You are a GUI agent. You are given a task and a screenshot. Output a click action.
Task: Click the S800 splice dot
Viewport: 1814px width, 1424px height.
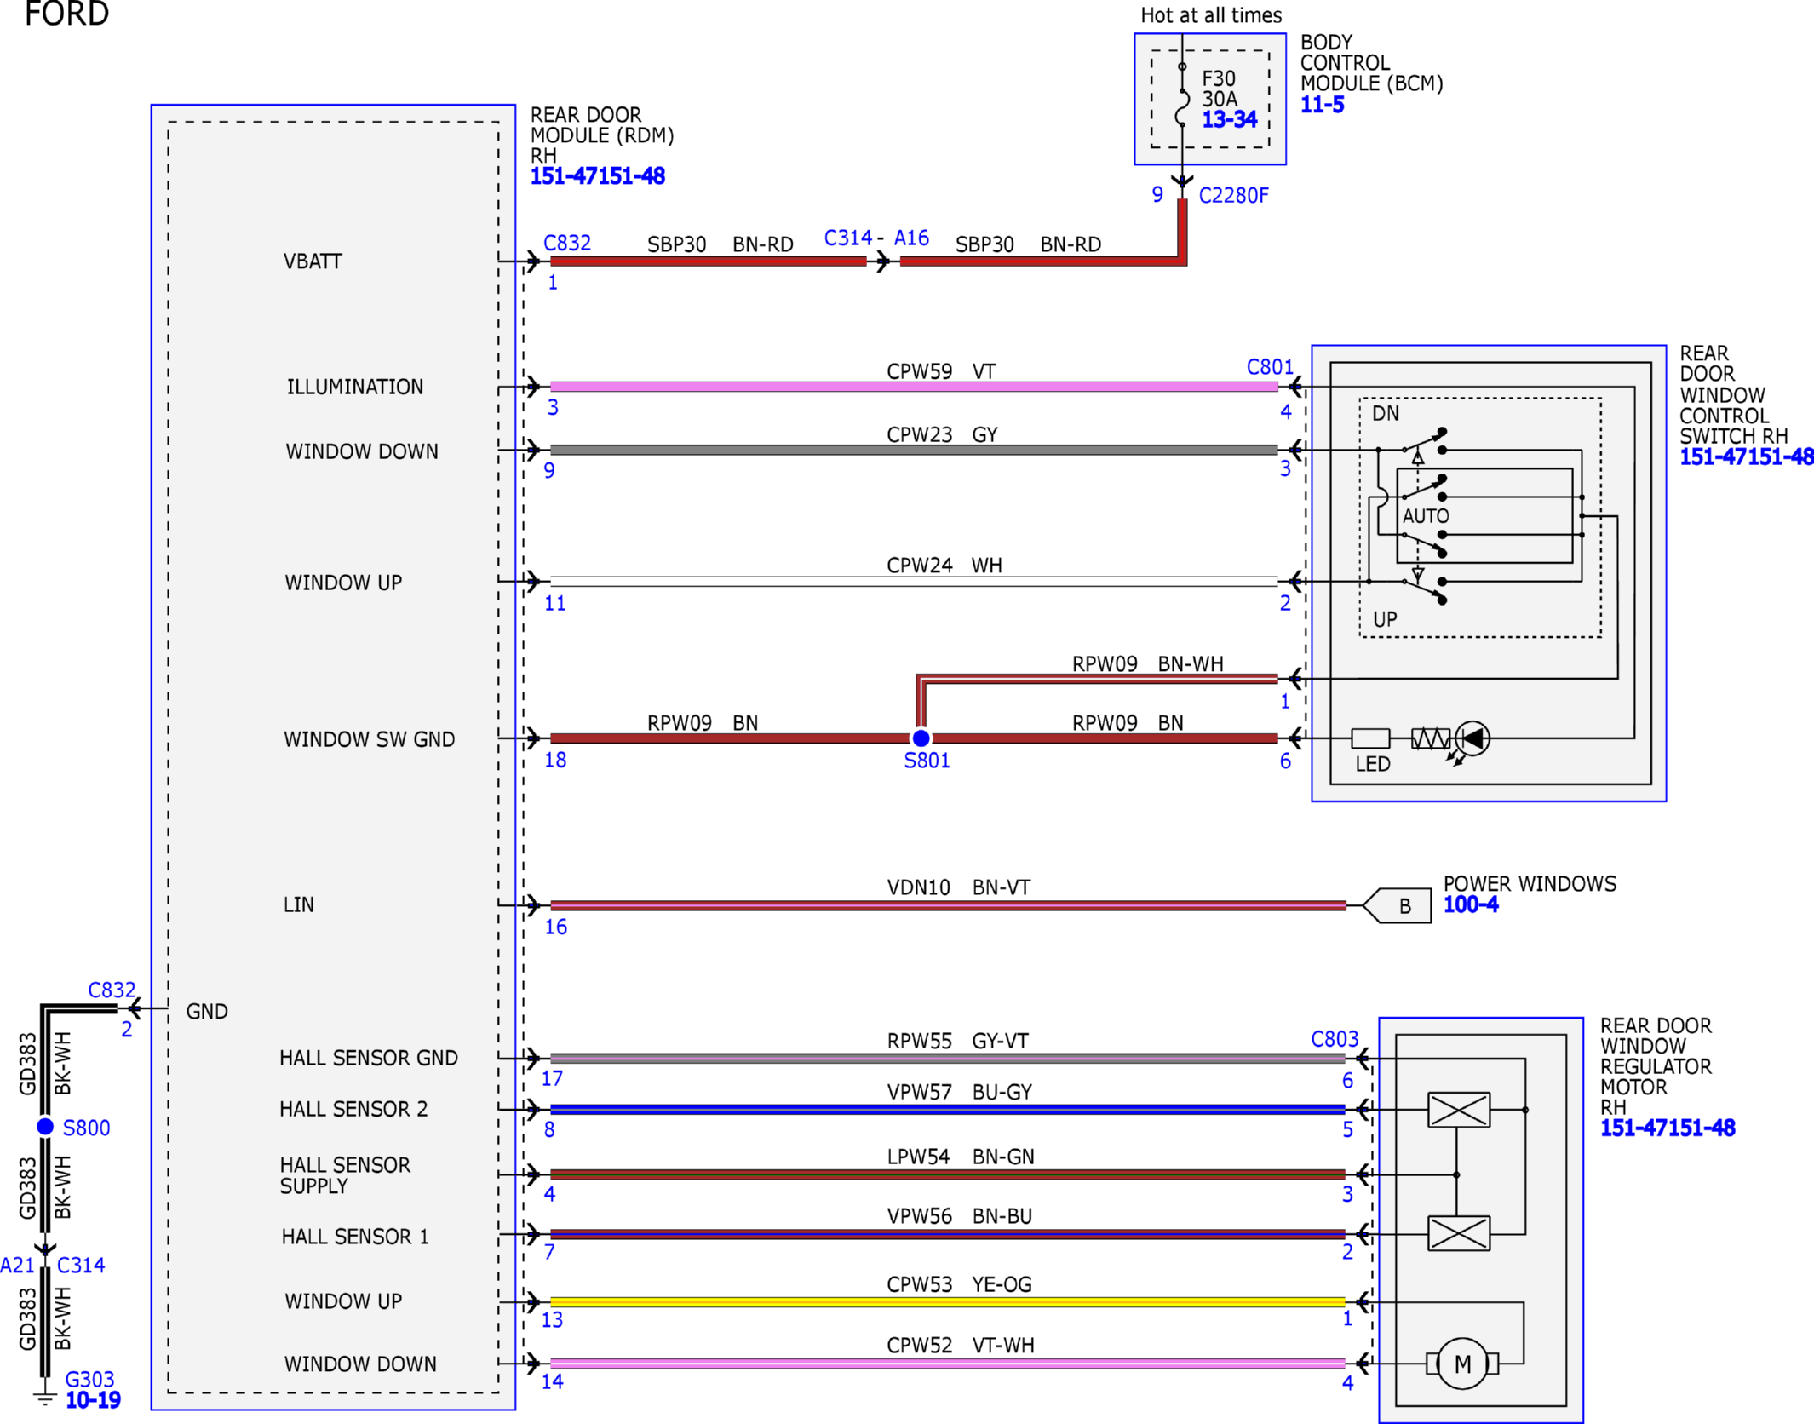45,1127
